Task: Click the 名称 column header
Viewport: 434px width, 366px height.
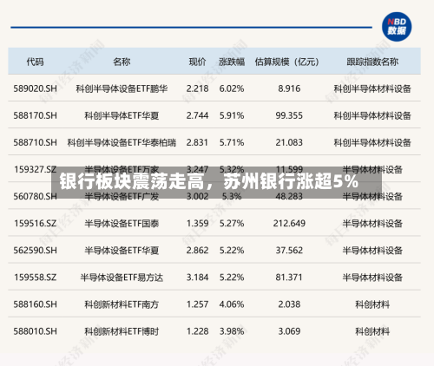Action: [x=122, y=62]
